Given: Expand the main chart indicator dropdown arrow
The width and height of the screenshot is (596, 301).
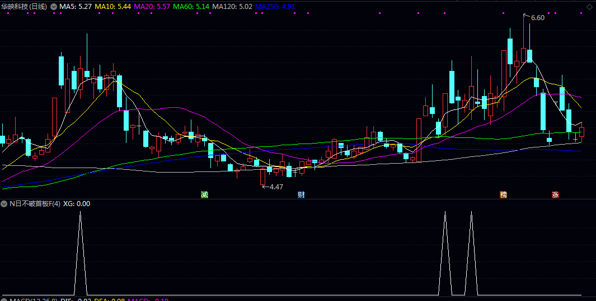Looking at the screenshot, I should [54, 7].
